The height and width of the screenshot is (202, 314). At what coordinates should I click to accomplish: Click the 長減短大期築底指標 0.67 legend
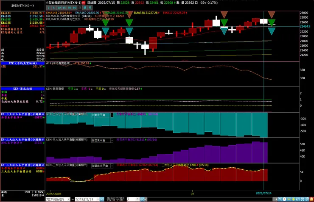125,89
